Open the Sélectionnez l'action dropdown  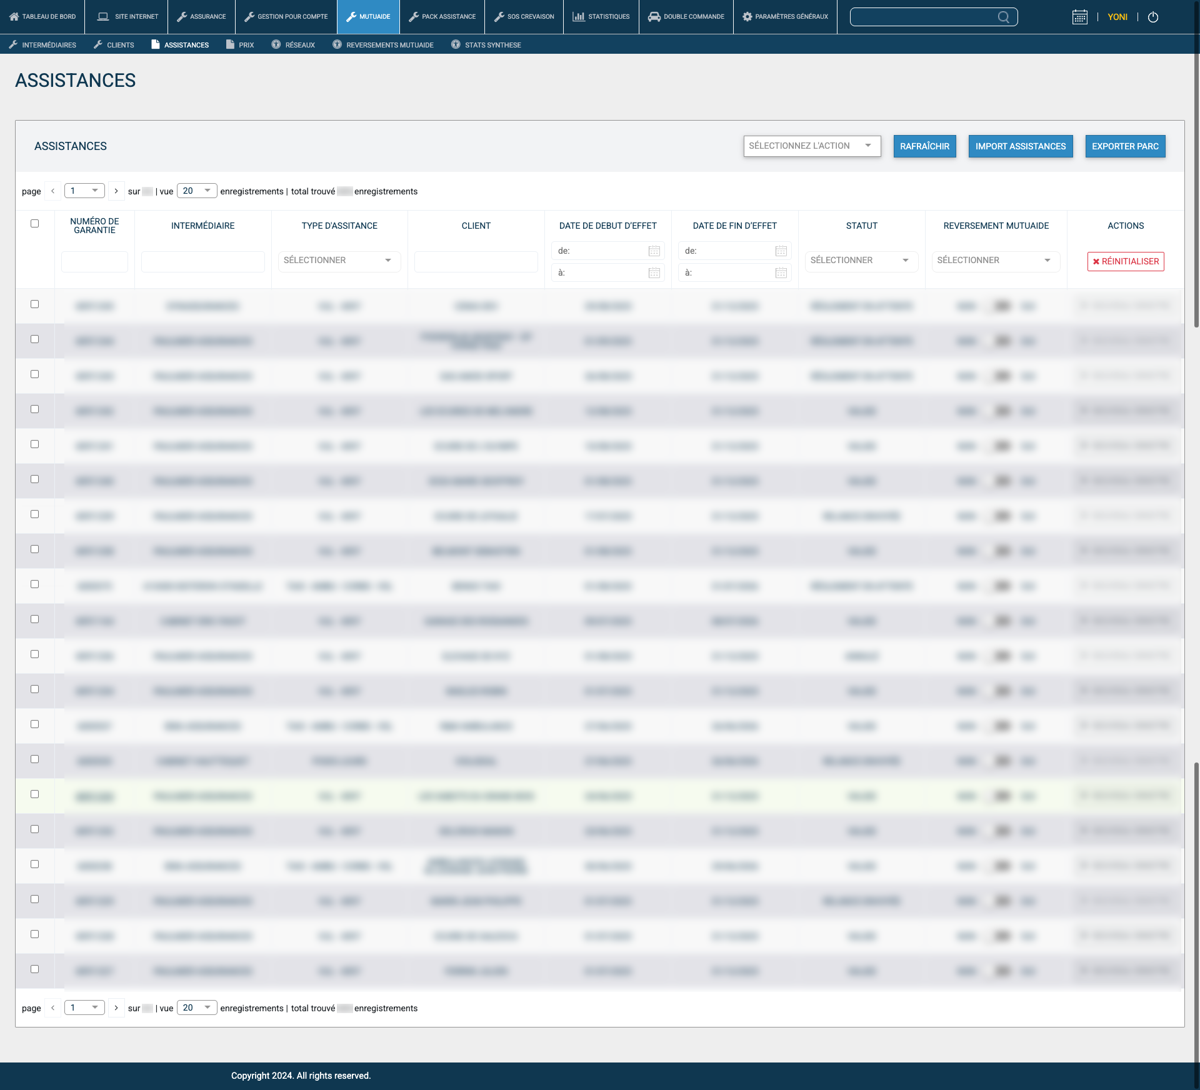[x=811, y=146]
